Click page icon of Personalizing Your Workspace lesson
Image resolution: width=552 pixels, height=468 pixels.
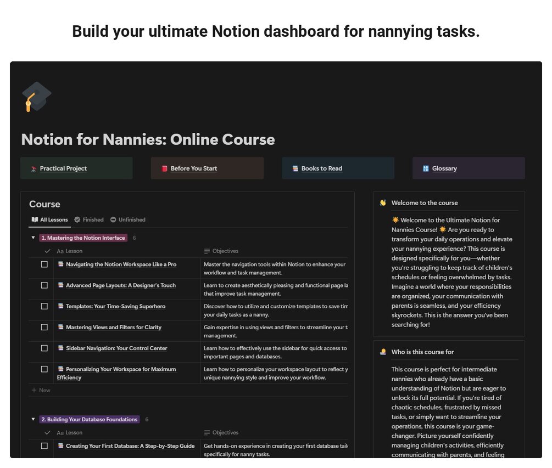click(x=61, y=369)
